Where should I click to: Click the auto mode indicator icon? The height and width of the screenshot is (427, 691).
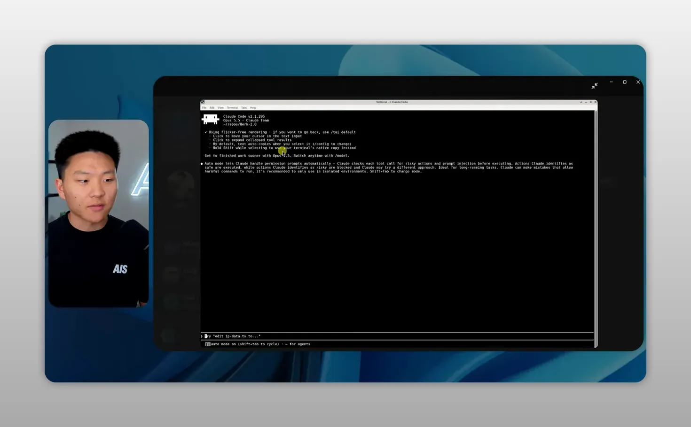207,344
